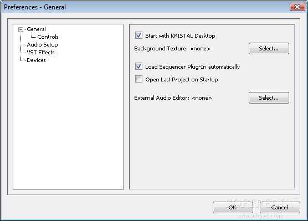The height and width of the screenshot is (221, 308).
Task: Open the VST Effects preferences page
Action: click(x=40, y=53)
